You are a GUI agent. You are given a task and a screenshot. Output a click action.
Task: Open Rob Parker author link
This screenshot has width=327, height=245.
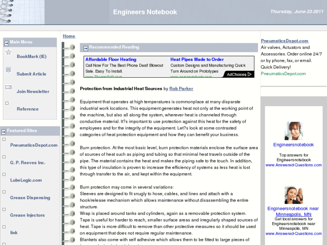point(181,89)
